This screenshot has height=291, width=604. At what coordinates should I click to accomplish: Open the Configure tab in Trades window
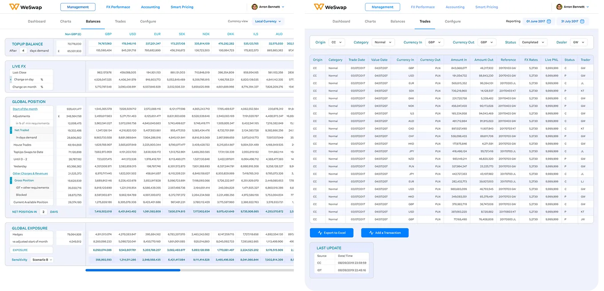453,21
